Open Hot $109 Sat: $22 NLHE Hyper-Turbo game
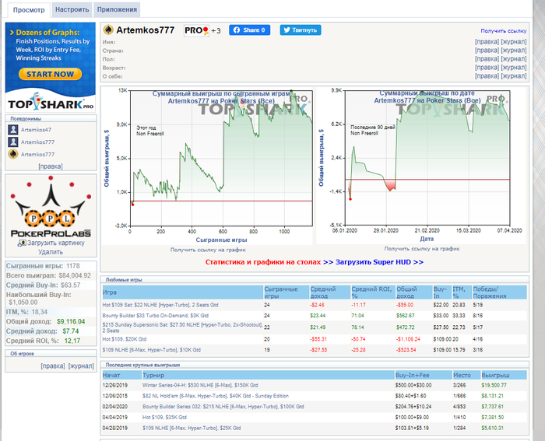Screen dimensions: 545x441 click(x=160, y=305)
